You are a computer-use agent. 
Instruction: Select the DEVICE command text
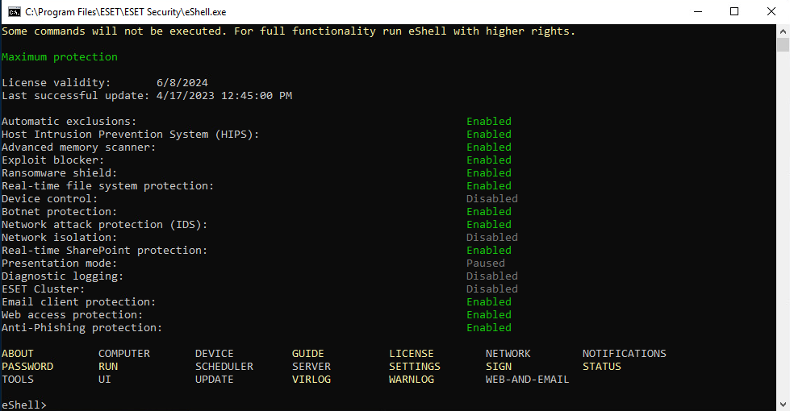coord(214,354)
